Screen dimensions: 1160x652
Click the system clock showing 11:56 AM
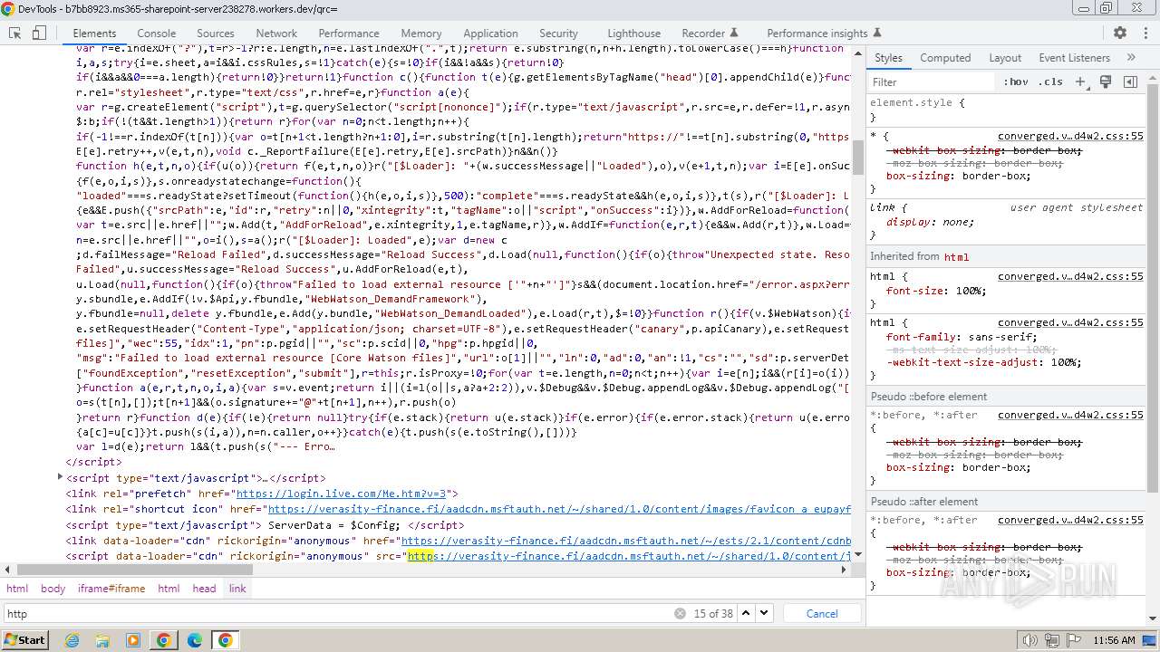point(1114,640)
